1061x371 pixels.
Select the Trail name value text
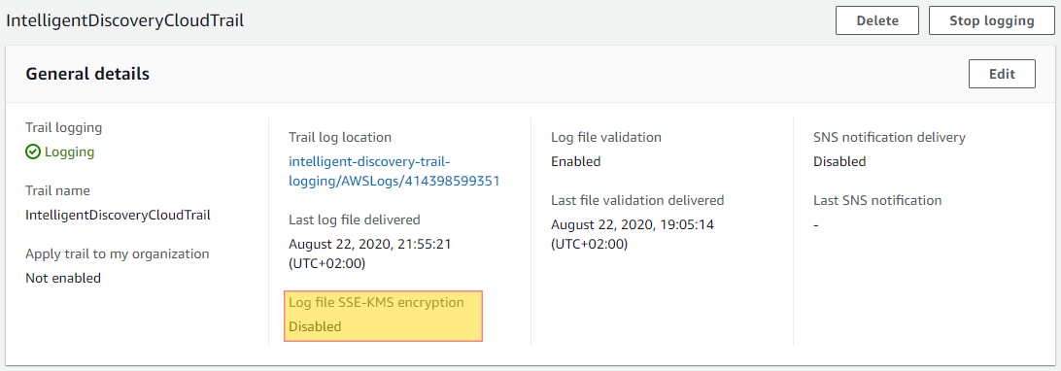click(118, 215)
